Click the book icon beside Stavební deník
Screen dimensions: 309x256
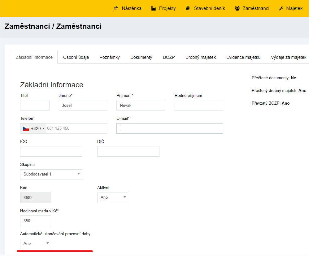point(188,8)
